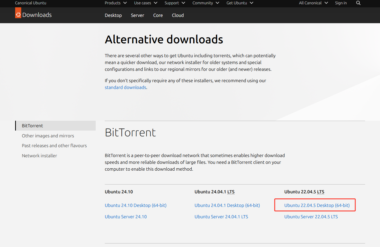380x247 pixels.
Task: Expand the All Canonical dropdown
Action: [x=313, y=3]
